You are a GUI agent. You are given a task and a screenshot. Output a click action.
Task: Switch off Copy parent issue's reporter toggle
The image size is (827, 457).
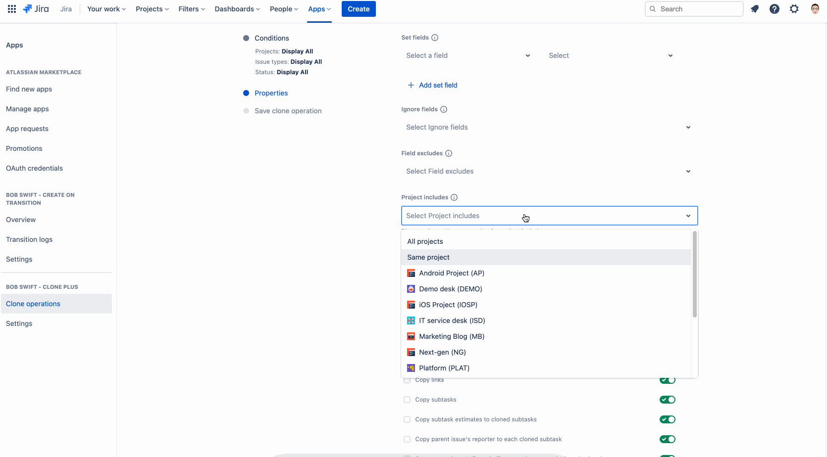[x=668, y=439]
